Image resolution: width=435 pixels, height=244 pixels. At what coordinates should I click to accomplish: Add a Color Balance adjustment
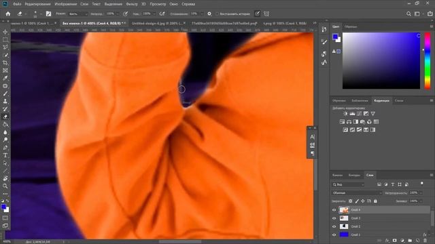pos(349,122)
